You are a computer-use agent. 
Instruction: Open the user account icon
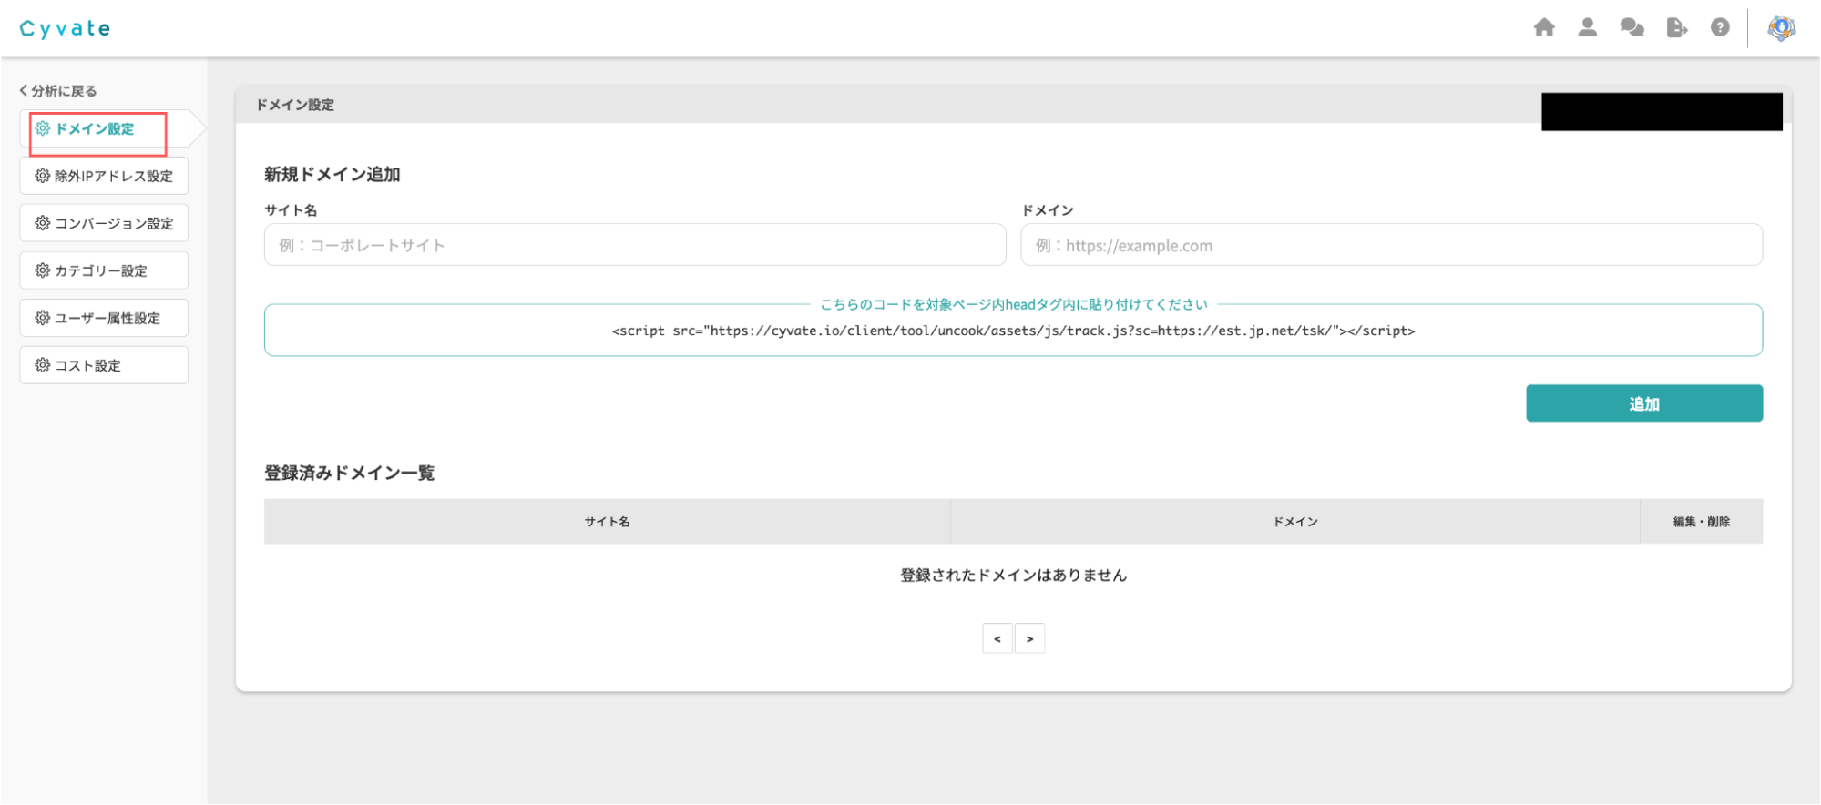click(1588, 28)
